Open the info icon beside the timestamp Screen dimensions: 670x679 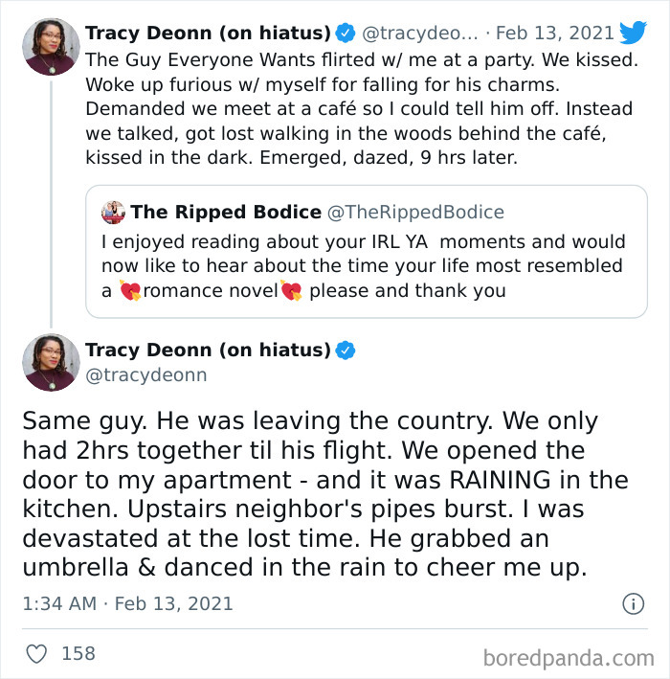pos(633,604)
